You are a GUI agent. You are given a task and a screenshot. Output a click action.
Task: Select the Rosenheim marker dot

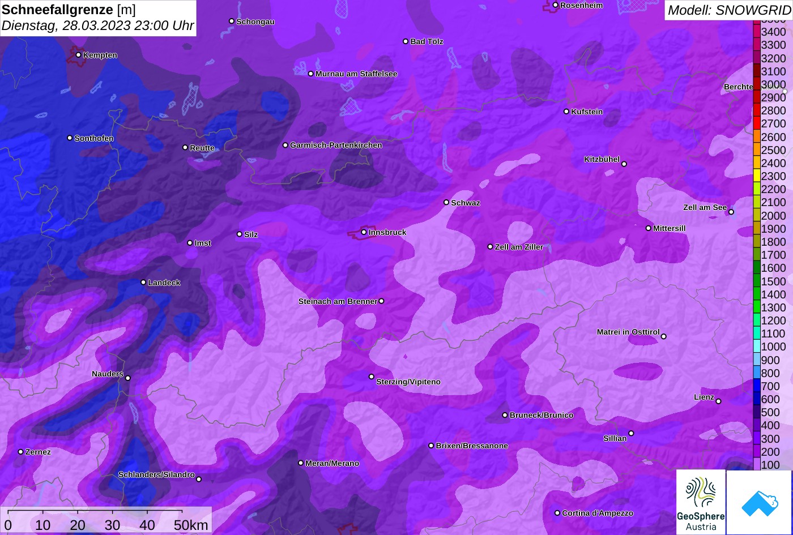(555, 5)
